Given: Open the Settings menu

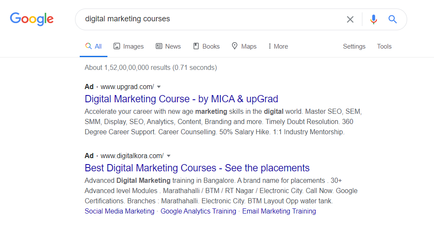Looking at the screenshot, I should click(x=354, y=46).
